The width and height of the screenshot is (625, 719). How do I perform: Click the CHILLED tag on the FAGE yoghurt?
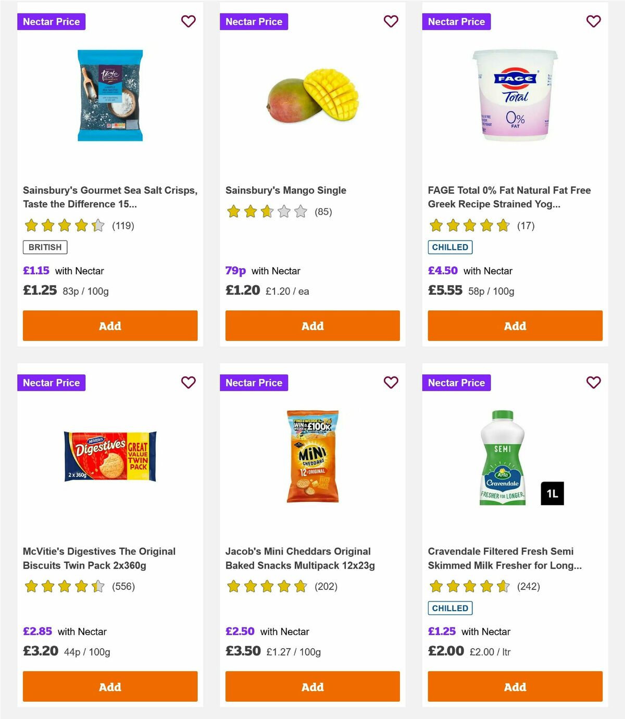(x=450, y=247)
